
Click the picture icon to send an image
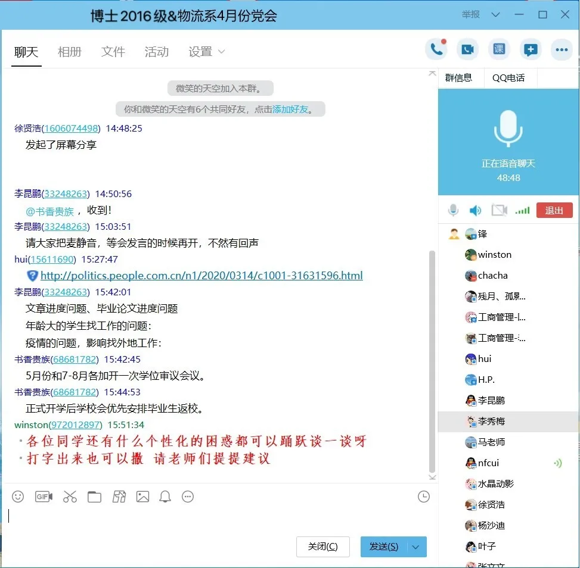142,497
